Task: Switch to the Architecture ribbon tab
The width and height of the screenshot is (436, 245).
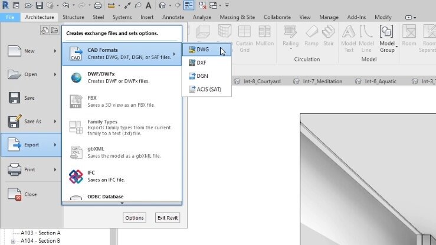Action: coord(40,17)
